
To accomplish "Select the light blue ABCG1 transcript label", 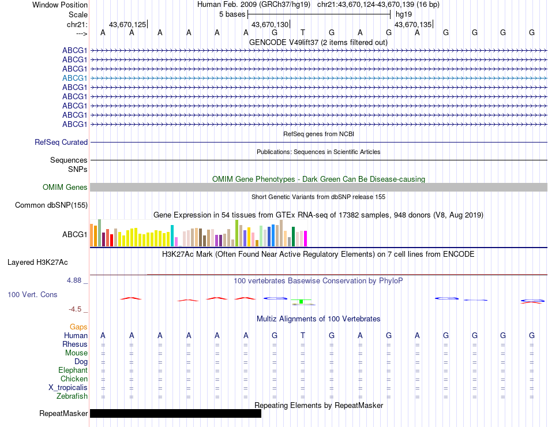I will [74, 78].
